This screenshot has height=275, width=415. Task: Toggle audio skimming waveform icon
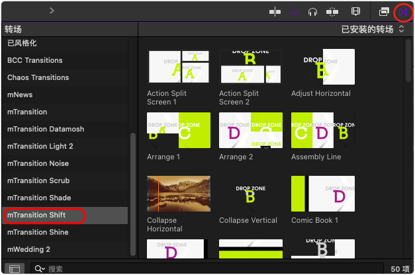click(x=294, y=12)
